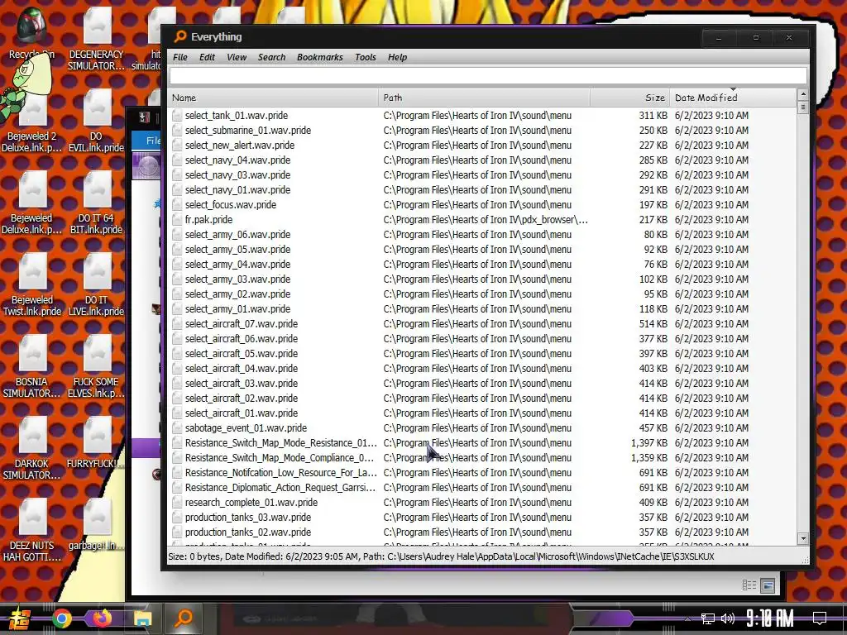Launch Google Chrome from taskbar
Image resolution: width=847 pixels, height=635 pixels.
[61, 618]
